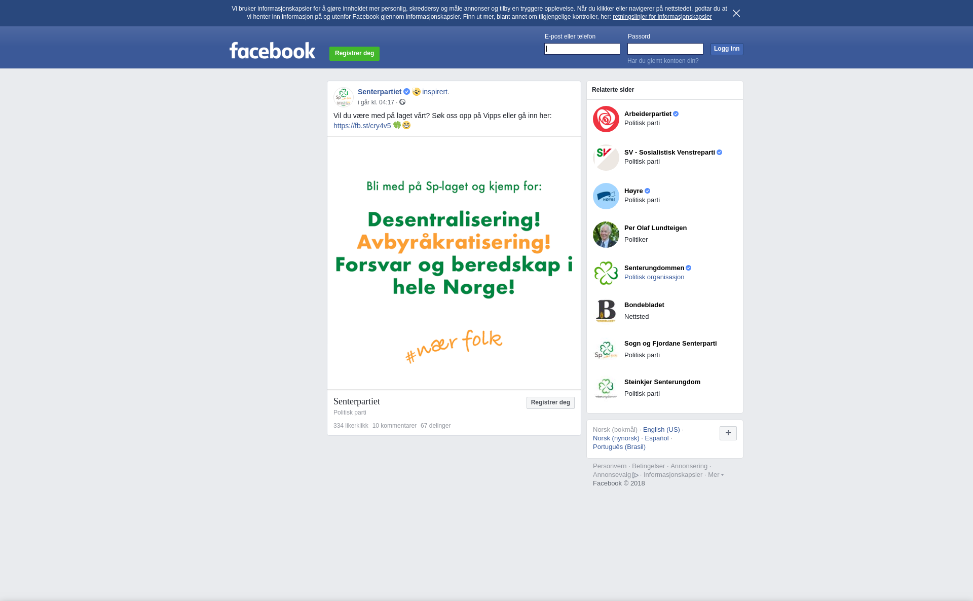Click the Relaterte sider heading
973x601 pixels.
[x=613, y=90]
